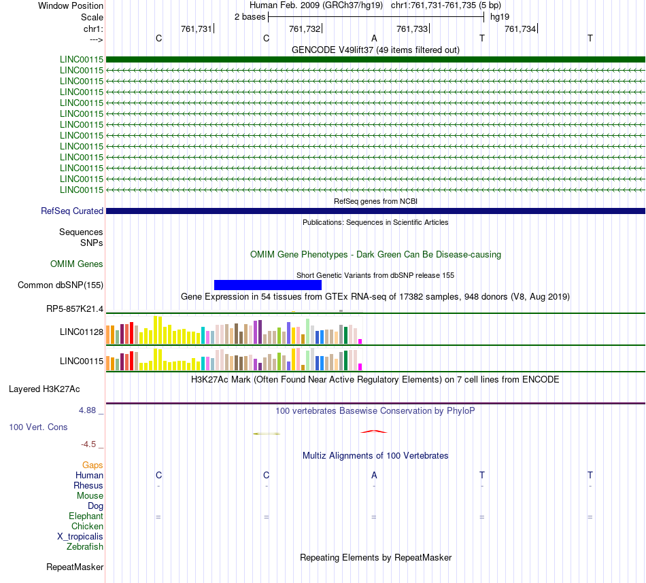Click the yellow PhyloP conservation mark
646x583 pixels.
click(x=267, y=434)
